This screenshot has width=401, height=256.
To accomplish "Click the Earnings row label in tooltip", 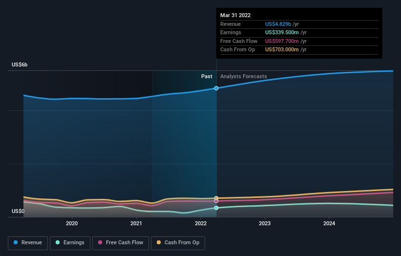I will 231,32.
